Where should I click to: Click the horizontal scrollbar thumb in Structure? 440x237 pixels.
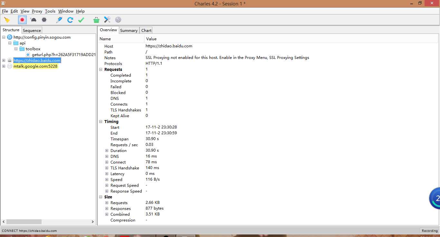[x=24, y=222]
